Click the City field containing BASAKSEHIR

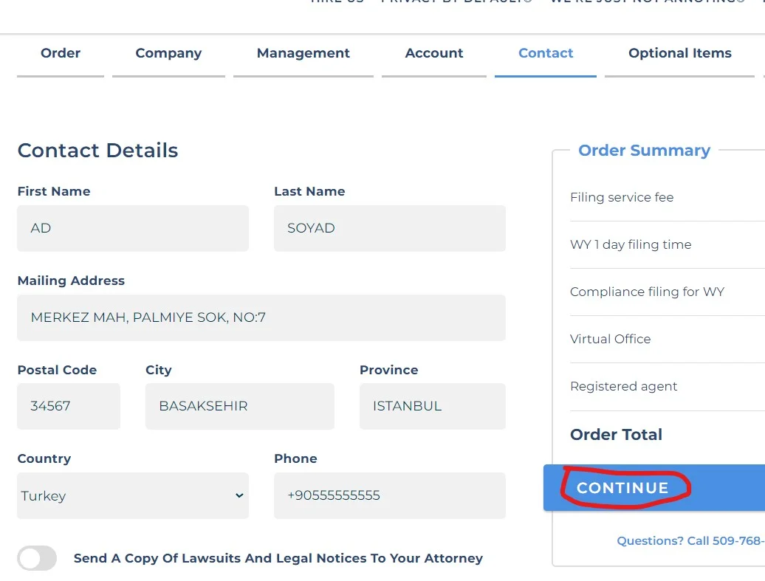coord(239,406)
